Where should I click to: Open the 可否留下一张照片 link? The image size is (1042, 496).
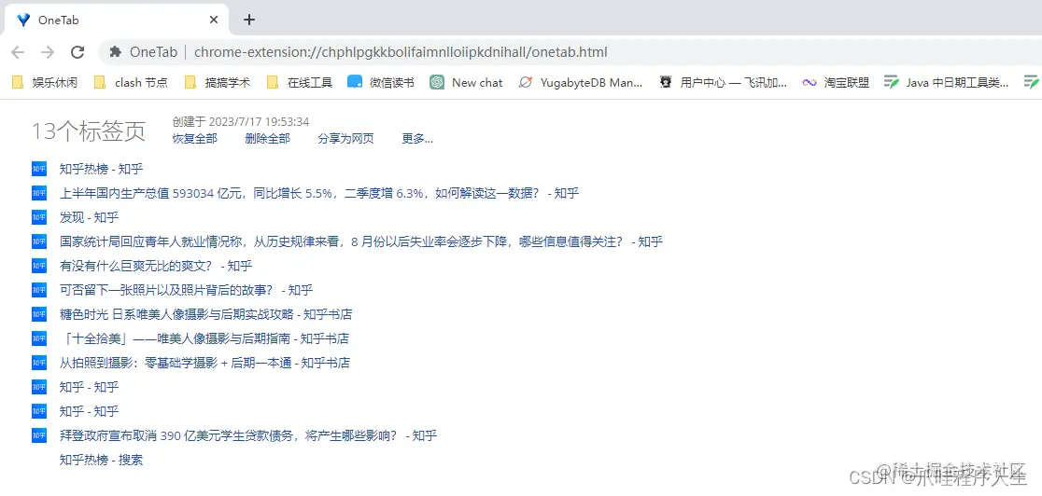(186, 290)
